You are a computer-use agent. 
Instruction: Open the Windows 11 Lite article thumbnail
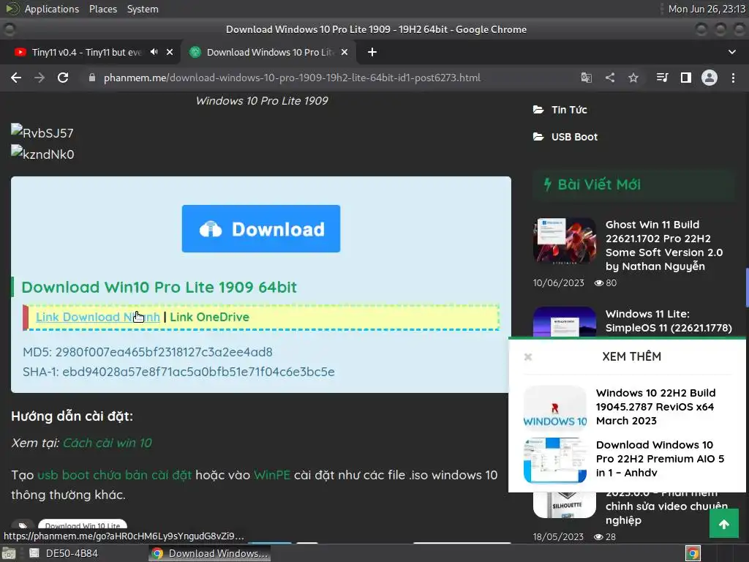pyautogui.click(x=565, y=322)
